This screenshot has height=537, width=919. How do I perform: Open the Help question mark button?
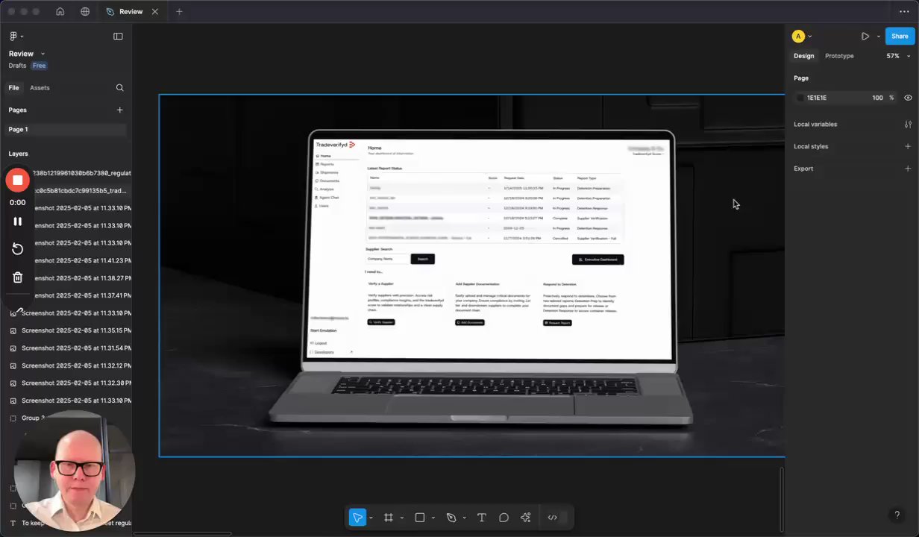tap(897, 515)
